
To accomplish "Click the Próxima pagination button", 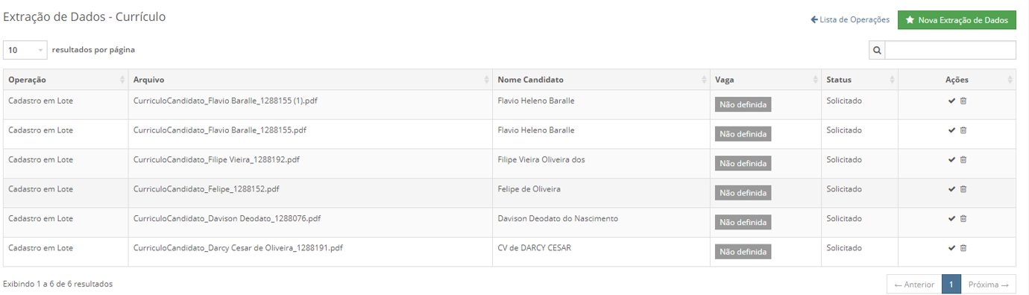I will tap(989, 285).
